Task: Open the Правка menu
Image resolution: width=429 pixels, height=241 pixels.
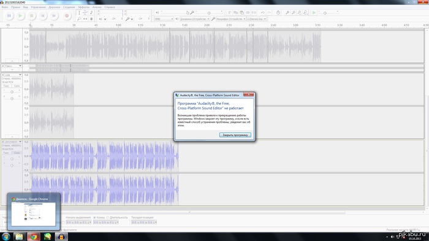Action: (x=15, y=7)
